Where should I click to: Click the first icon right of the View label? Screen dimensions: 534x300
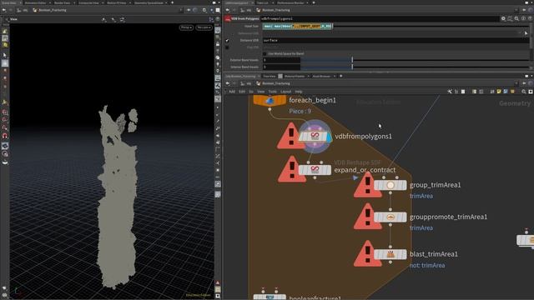(103, 20)
